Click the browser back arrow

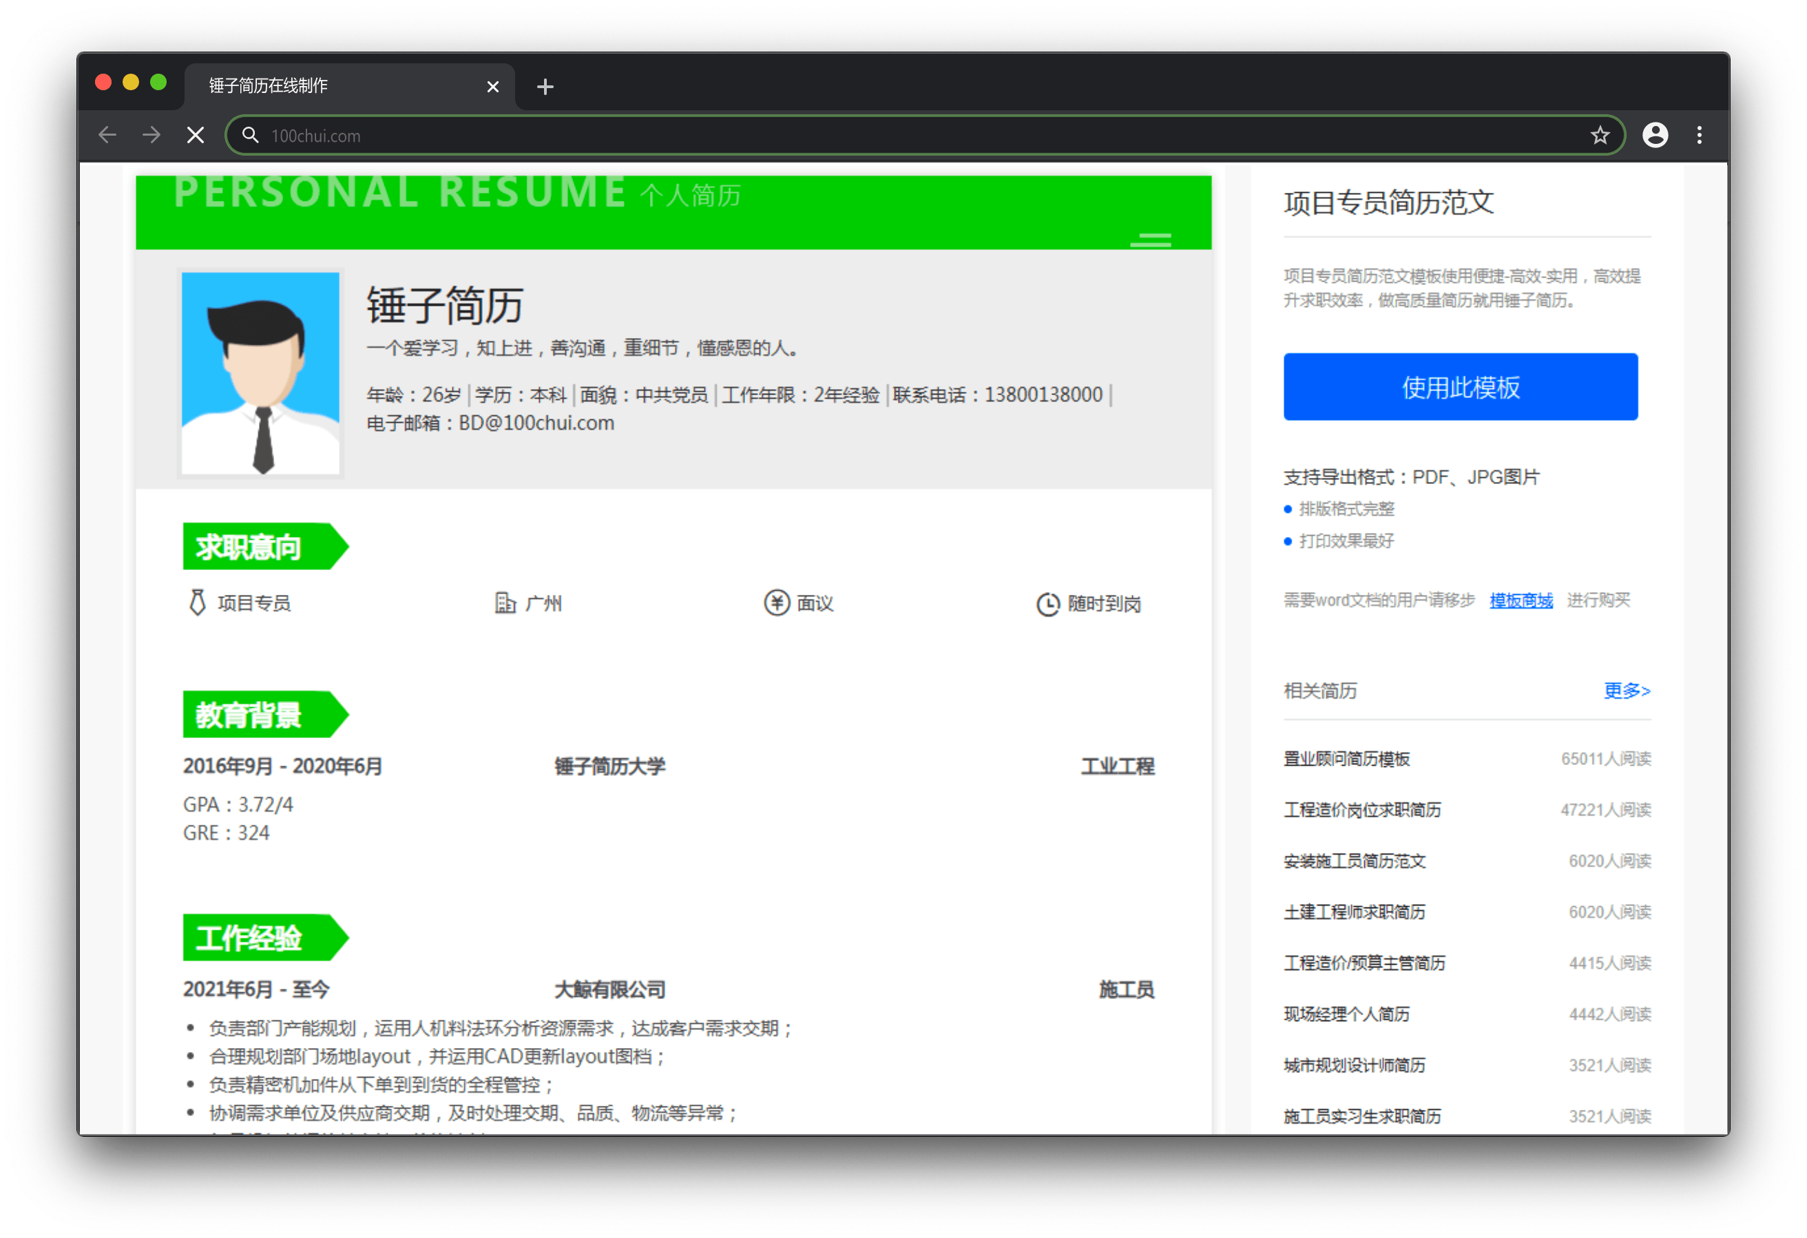click(107, 136)
